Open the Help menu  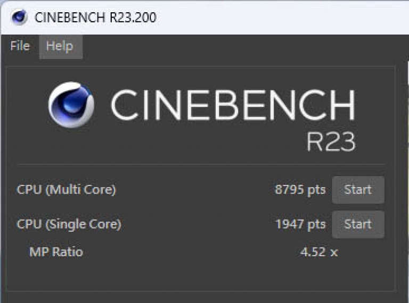[61, 47]
